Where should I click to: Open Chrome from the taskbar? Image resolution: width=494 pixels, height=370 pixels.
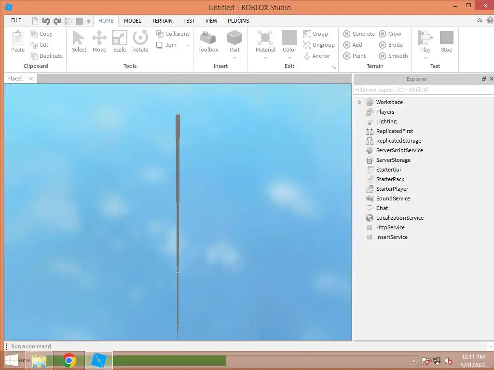pyautogui.click(x=69, y=360)
